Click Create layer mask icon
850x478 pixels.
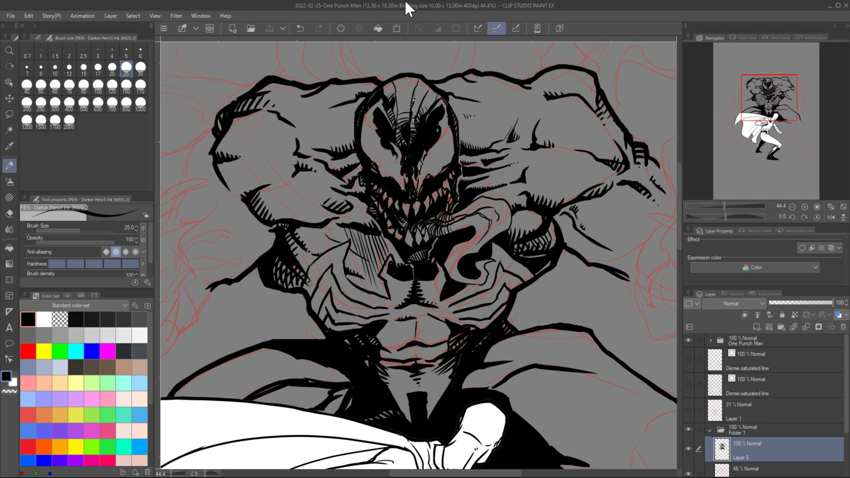coord(819,327)
